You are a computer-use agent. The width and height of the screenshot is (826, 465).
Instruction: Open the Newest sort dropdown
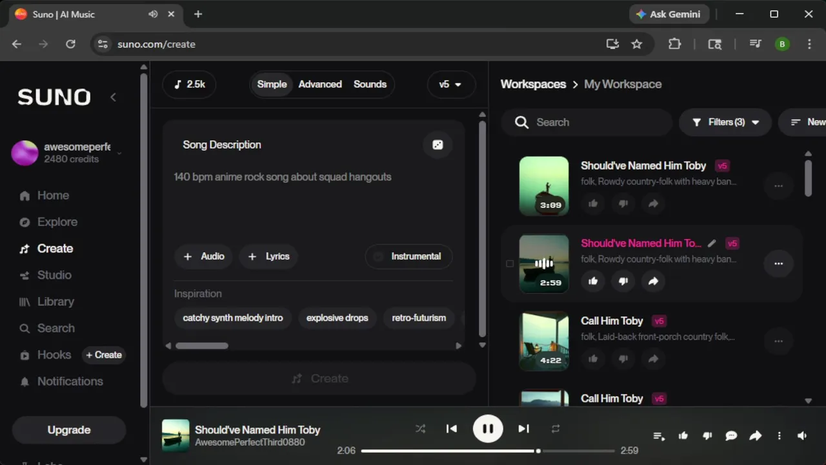803,122
